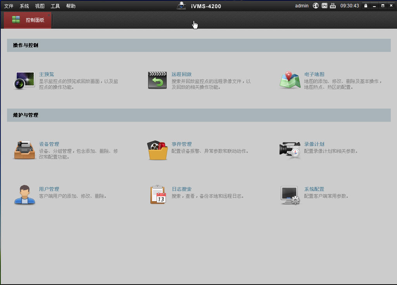Select the 控制面板 tab
The image size is (397, 285).
coord(28,20)
